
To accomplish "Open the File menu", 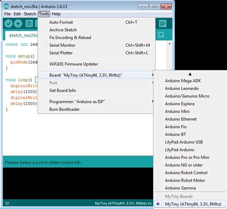I will pyautogui.click(x=7, y=14).
